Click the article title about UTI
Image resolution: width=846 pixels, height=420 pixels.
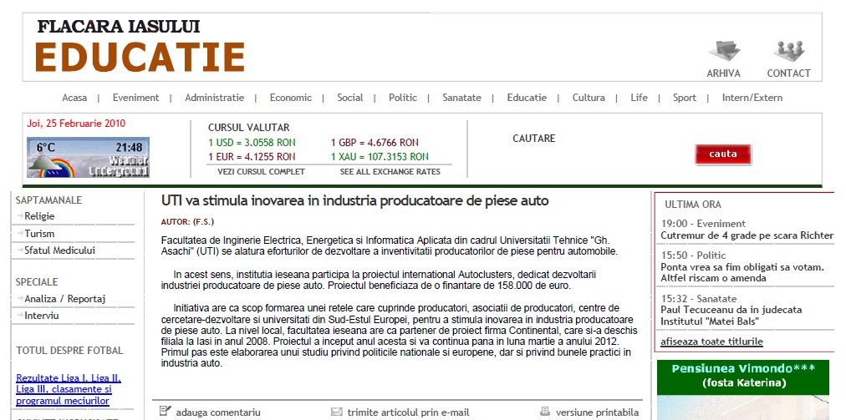[354, 200]
